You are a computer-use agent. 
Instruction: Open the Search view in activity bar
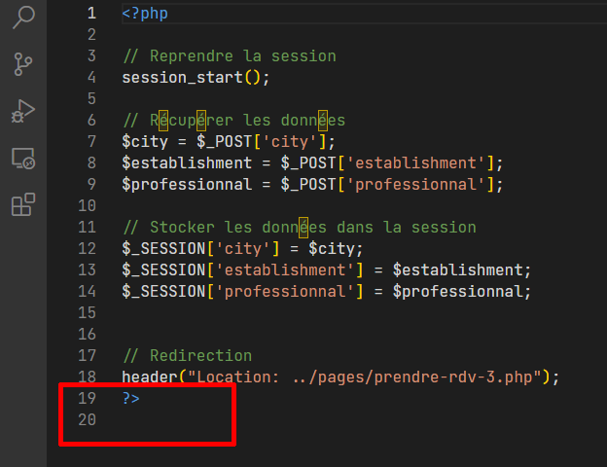[x=23, y=18]
